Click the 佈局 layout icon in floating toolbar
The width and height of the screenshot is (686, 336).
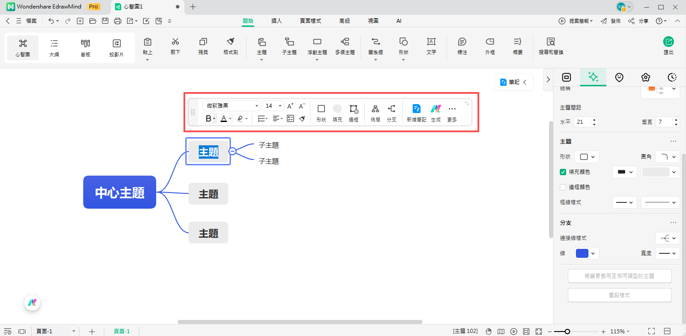(375, 109)
